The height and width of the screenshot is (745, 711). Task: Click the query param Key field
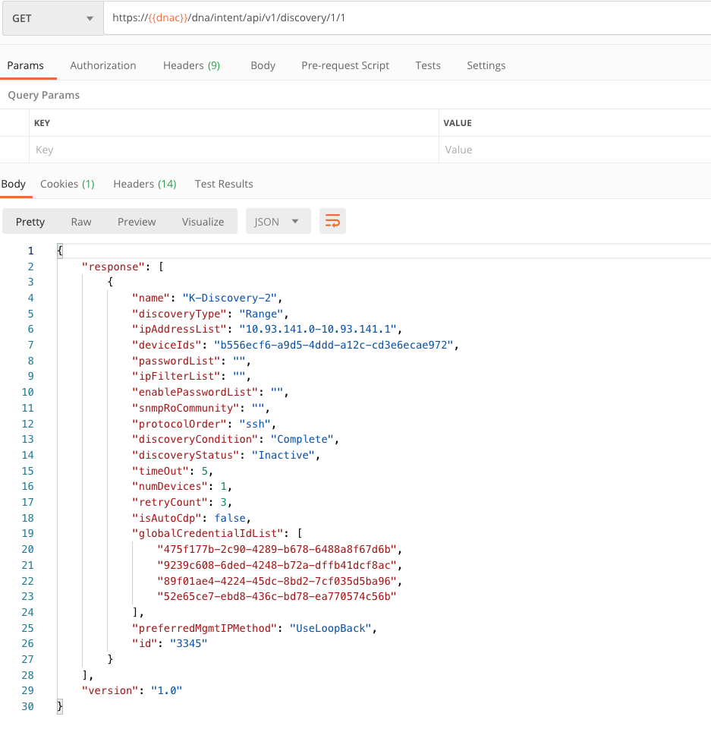(234, 150)
